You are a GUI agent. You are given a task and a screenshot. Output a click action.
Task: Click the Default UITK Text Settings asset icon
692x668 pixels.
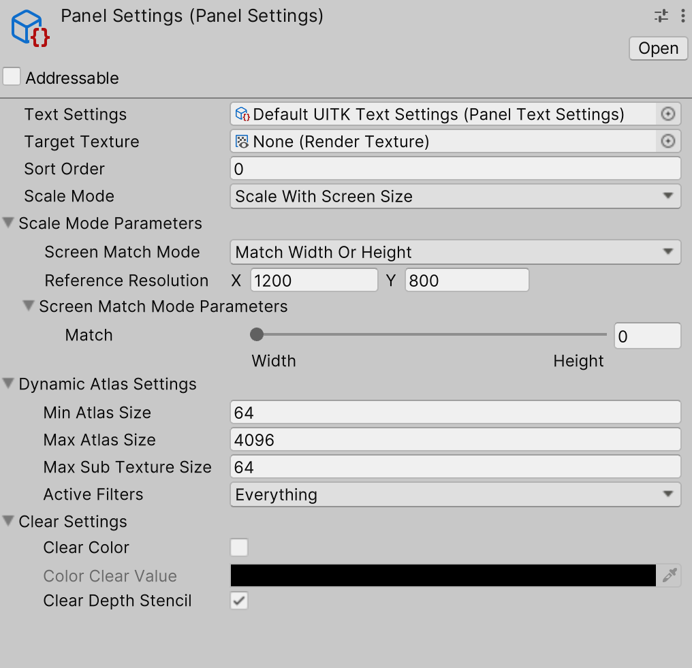click(x=242, y=114)
